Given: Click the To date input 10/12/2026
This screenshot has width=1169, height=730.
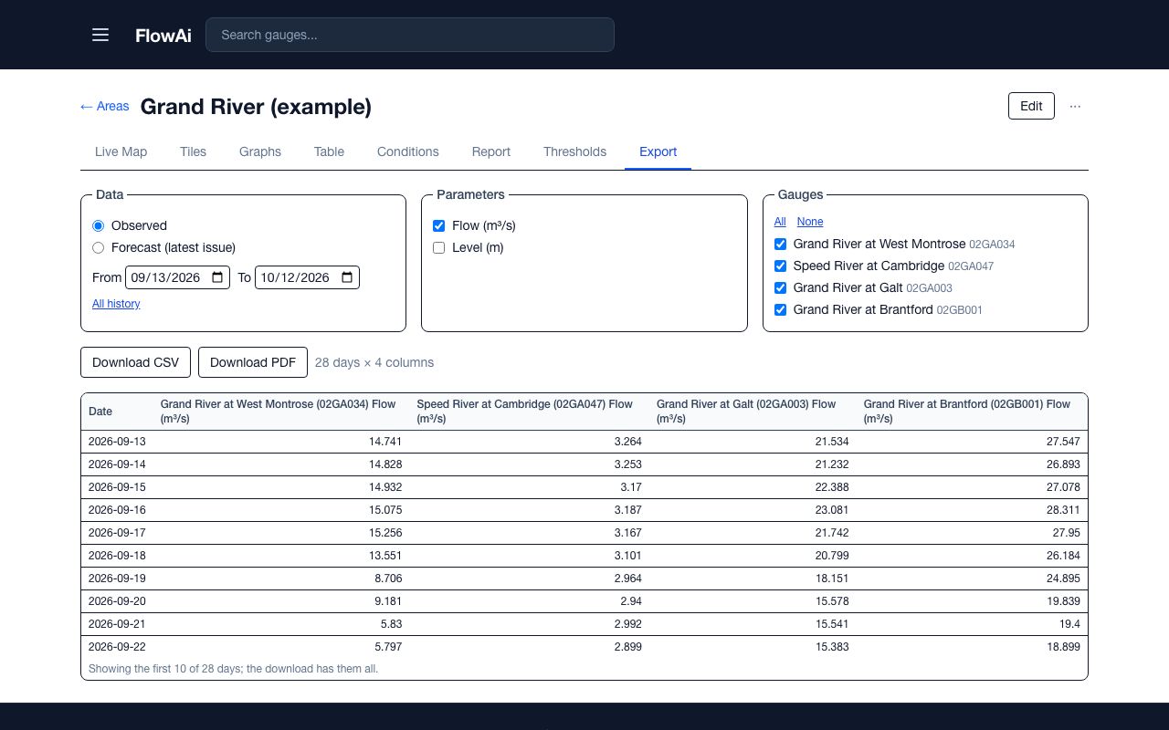Looking at the screenshot, I should 307,277.
